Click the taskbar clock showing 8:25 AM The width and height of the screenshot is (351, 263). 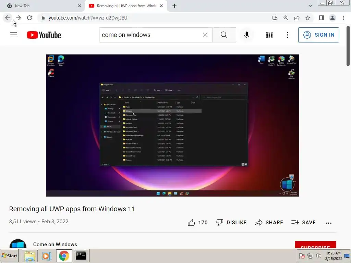tap(334, 256)
